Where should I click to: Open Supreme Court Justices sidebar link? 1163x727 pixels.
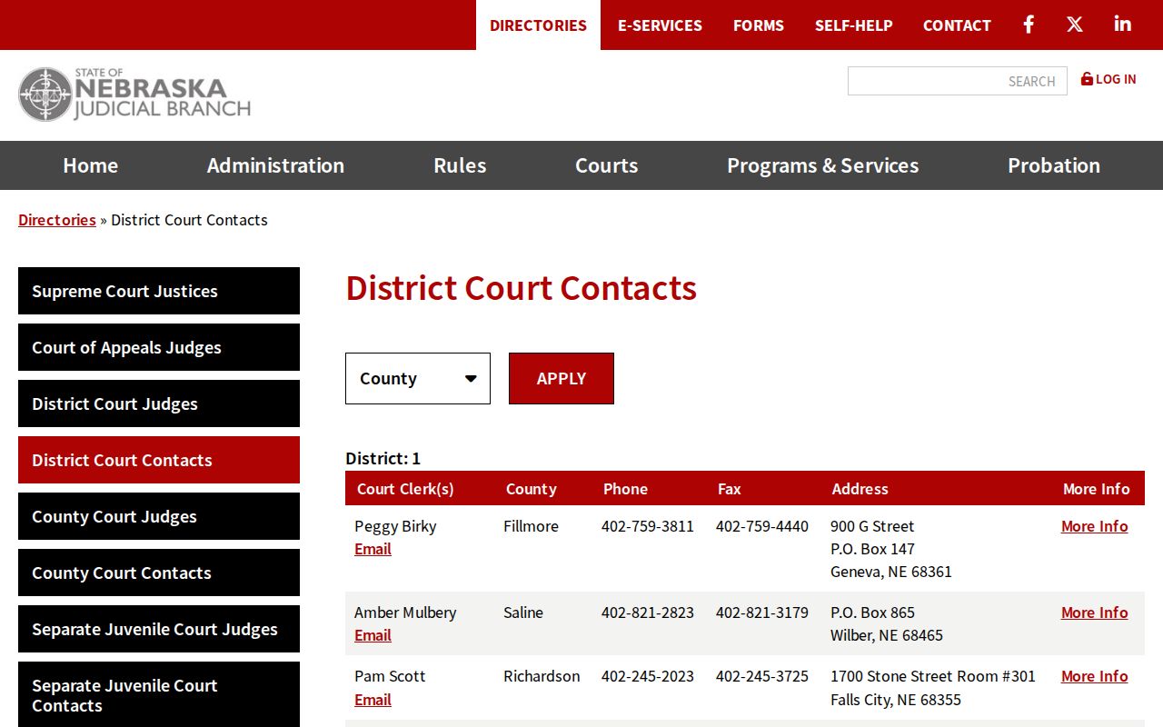(159, 291)
